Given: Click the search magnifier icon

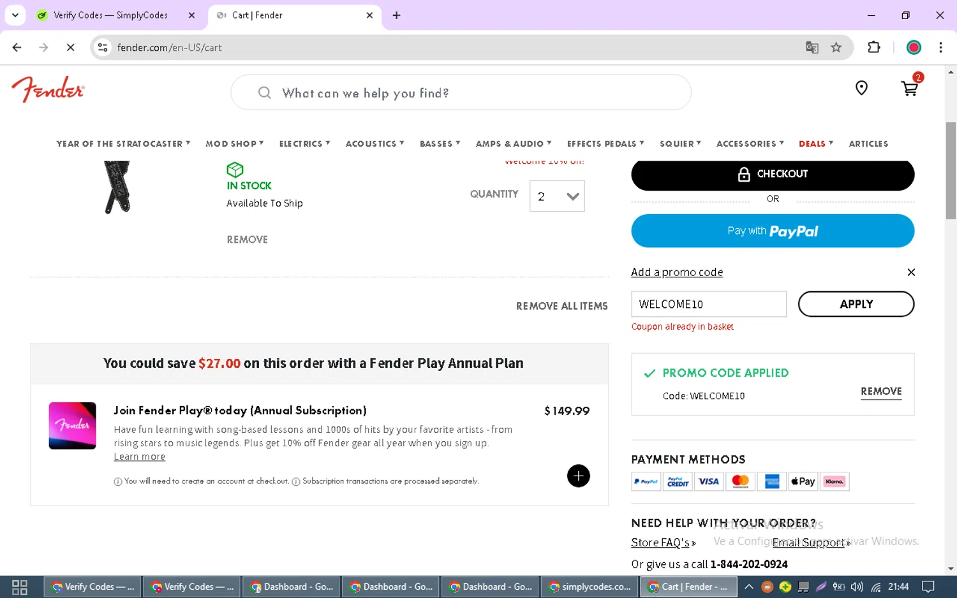Looking at the screenshot, I should pyautogui.click(x=264, y=93).
